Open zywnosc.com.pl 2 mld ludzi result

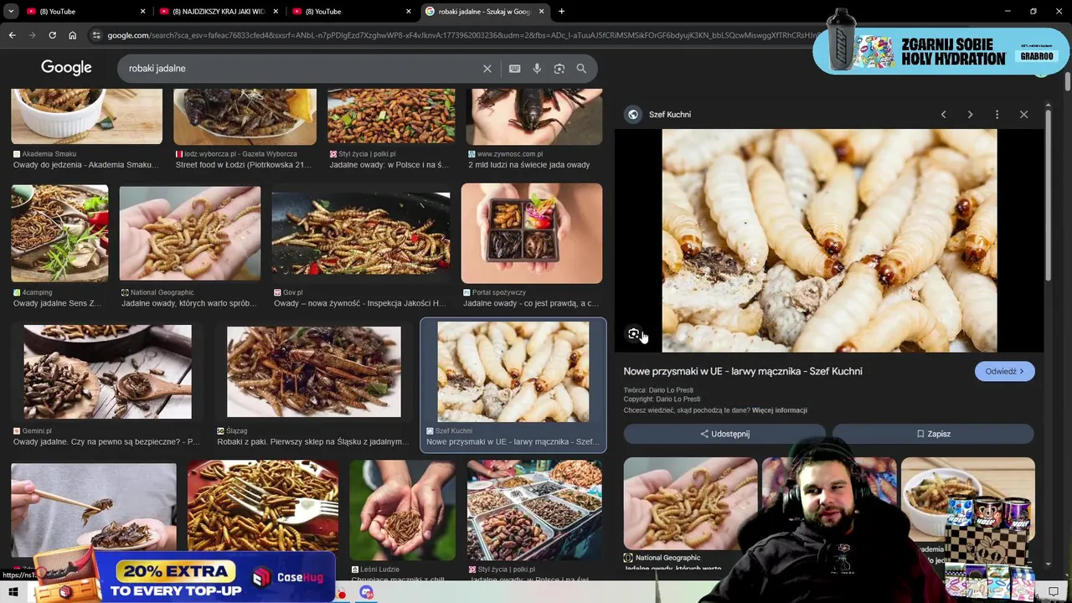click(533, 117)
